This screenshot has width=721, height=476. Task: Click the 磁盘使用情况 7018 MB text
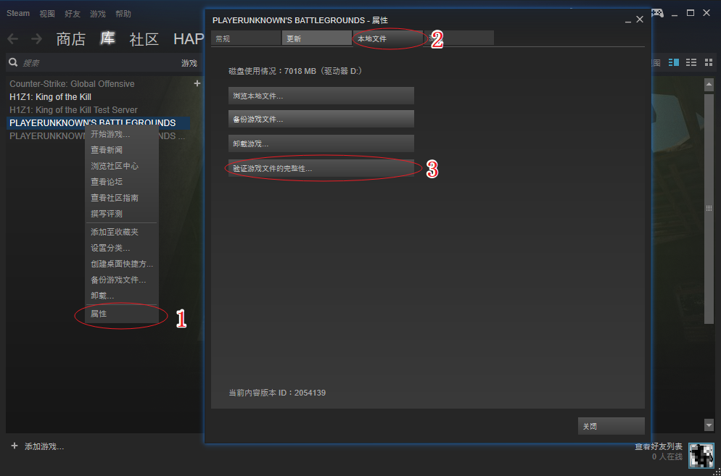(x=297, y=71)
